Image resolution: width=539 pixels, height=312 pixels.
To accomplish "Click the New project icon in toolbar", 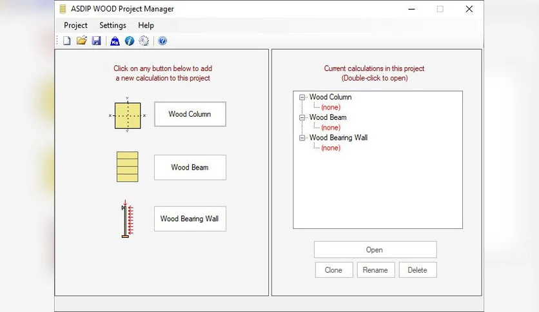I will tap(66, 41).
